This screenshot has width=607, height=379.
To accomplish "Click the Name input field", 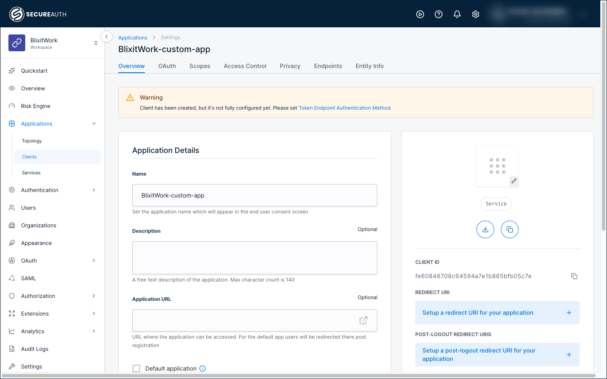I will click(255, 195).
